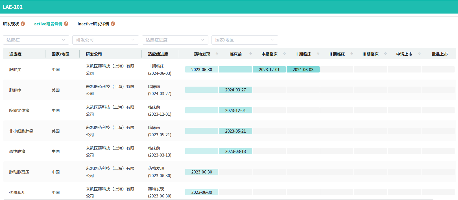Switch to inactive研发详情 tab
458x200 pixels.
[x=93, y=24]
